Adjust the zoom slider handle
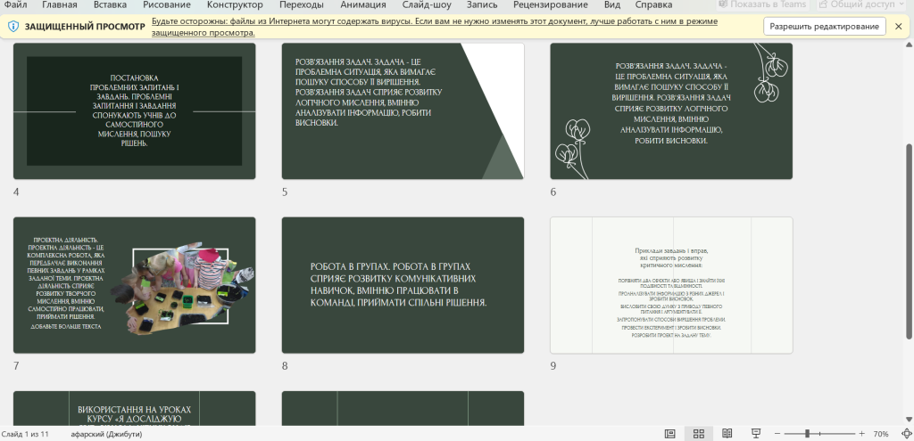 pos(807,434)
